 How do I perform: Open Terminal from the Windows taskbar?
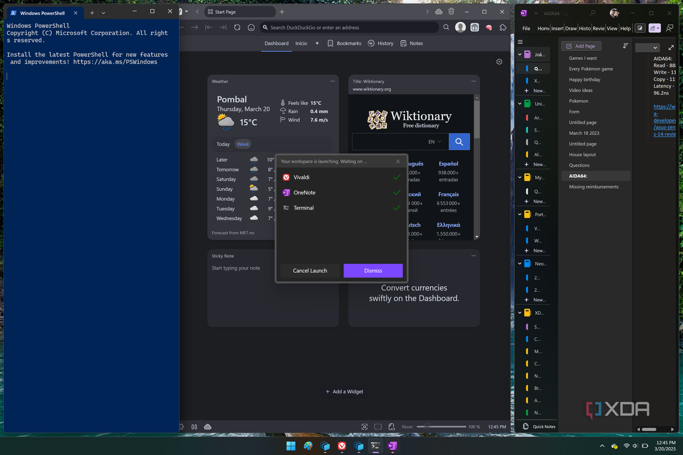[x=375, y=446]
